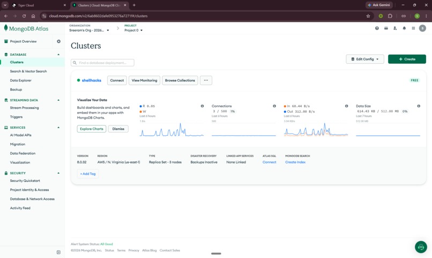Click the invite user icon in header

395,28
